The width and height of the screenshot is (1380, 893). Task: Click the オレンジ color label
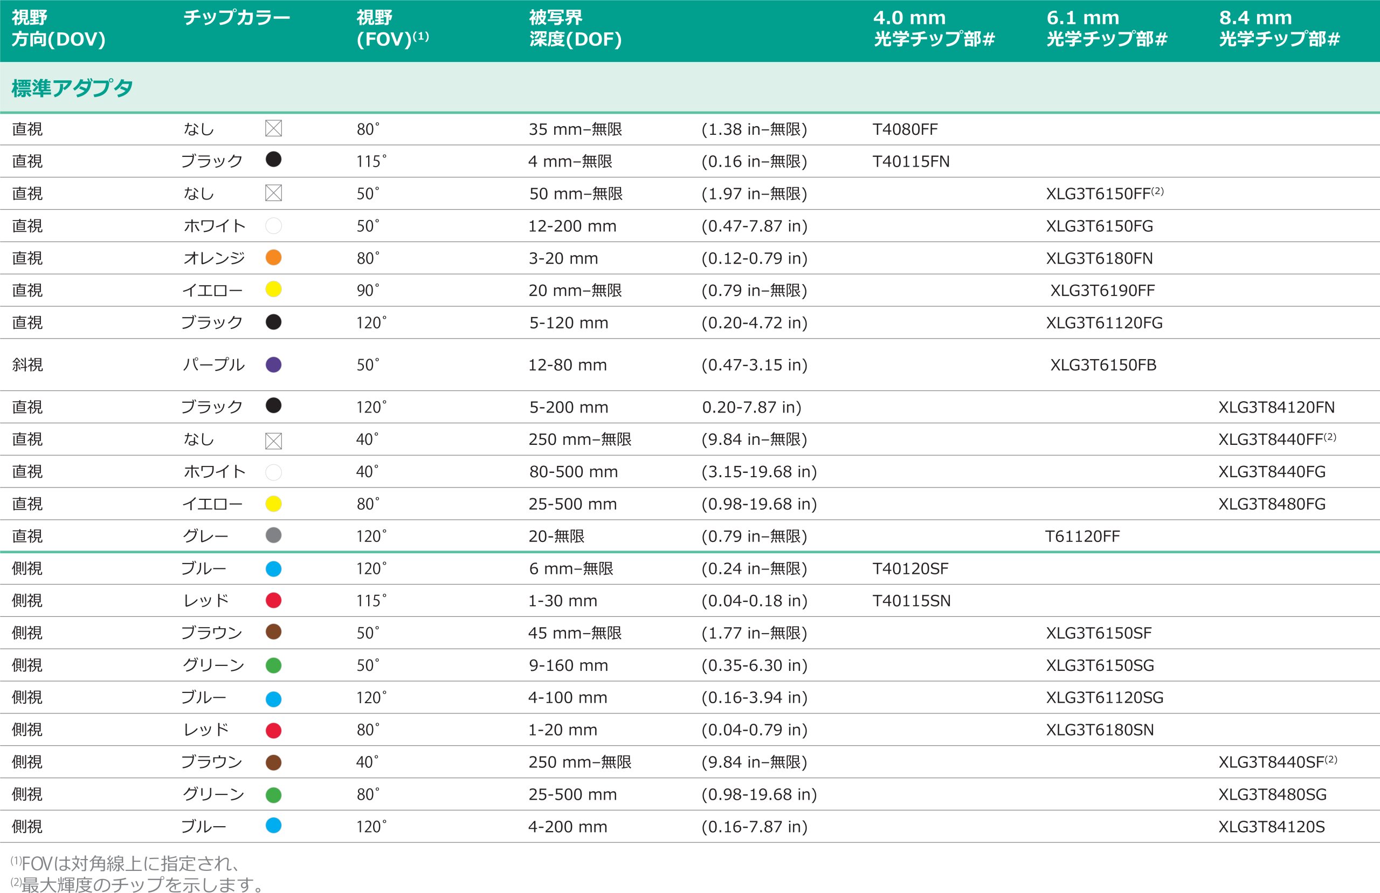click(x=214, y=258)
